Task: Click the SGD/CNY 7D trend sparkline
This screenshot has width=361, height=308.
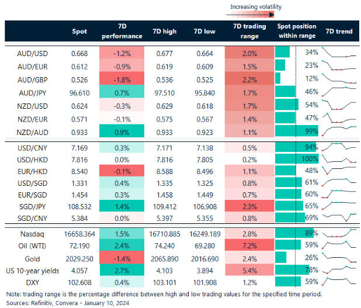Action: (x=339, y=217)
